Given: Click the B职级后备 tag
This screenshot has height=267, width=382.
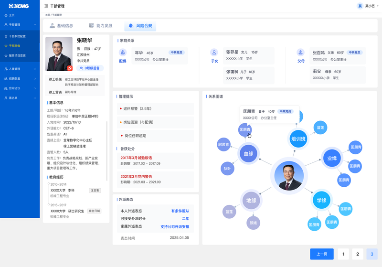Looking at the screenshot, I should coord(90,68).
